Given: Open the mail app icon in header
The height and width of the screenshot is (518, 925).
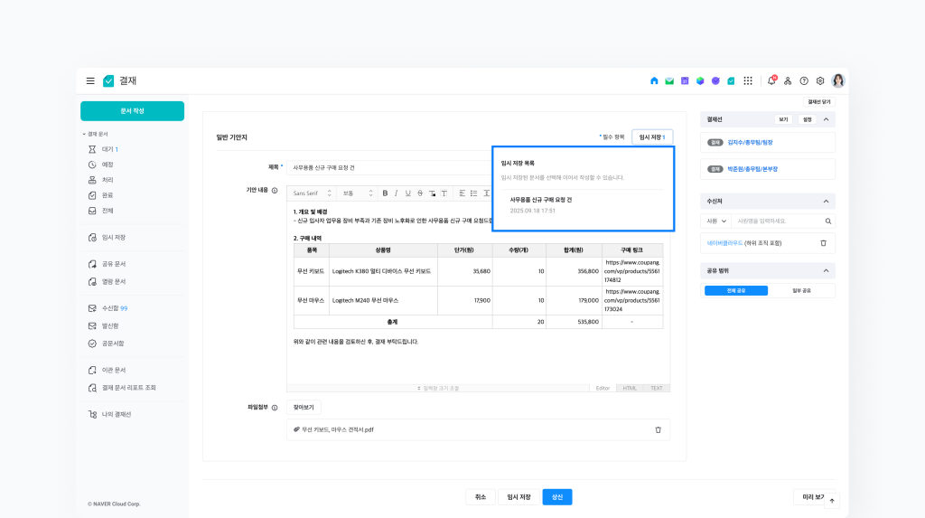Looking at the screenshot, I should click(669, 80).
